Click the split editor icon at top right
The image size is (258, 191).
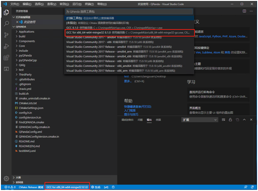[x=244, y=11]
